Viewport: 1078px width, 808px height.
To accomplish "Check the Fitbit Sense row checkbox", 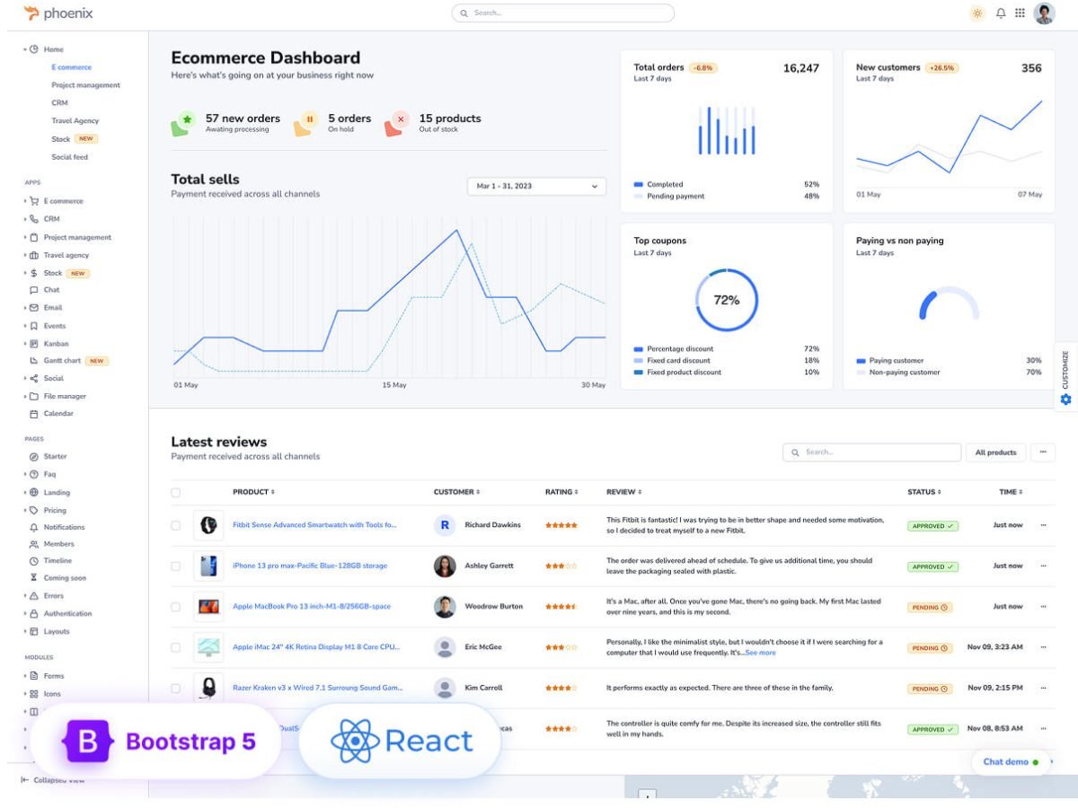I will click(175, 525).
